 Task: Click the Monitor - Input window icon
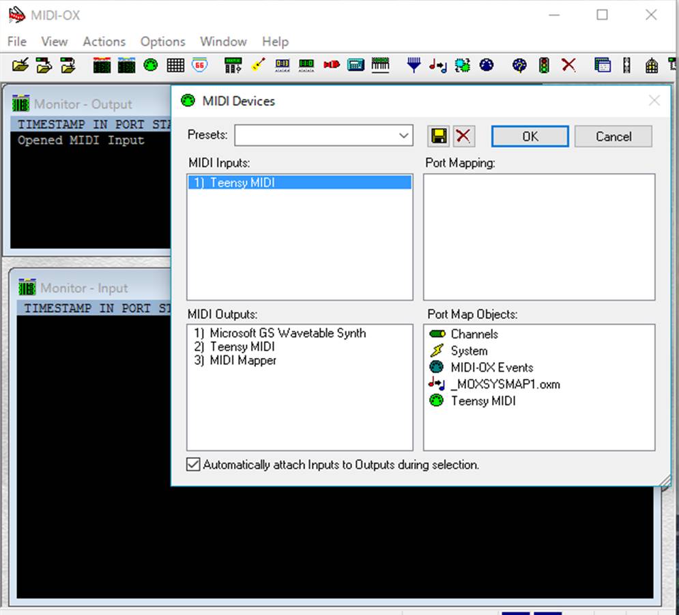coord(27,287)
